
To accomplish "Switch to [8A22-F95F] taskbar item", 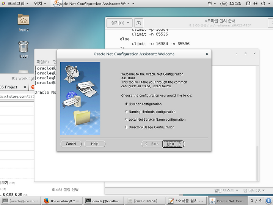I will click(145, 201).
